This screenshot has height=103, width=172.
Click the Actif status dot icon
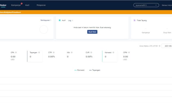pos(60,20)
